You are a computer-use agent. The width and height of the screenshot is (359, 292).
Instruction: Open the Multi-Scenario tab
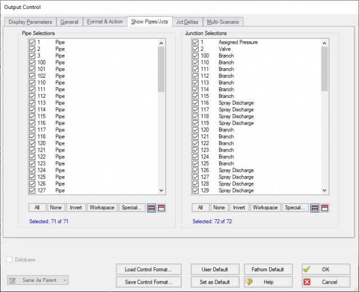[x=223, y=22]
